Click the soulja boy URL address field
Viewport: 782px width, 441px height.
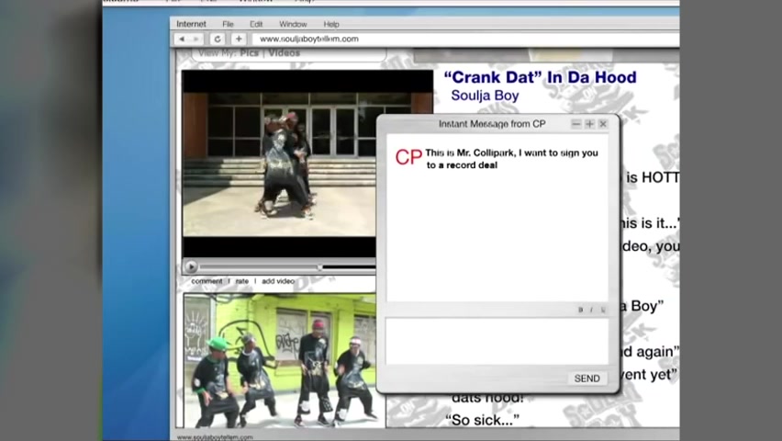click(x=464, y=39)
